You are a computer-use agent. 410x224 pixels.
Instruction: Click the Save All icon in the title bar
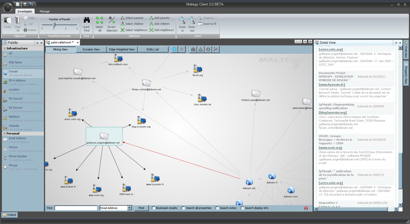tap(31, 4)
